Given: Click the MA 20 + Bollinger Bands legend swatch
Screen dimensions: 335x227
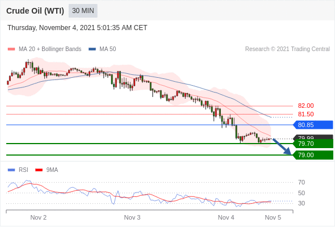Looking at the screenshot, I should coord(11,49).
